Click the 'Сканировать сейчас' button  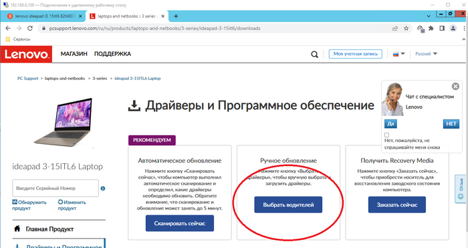click(x=180, y=223)
